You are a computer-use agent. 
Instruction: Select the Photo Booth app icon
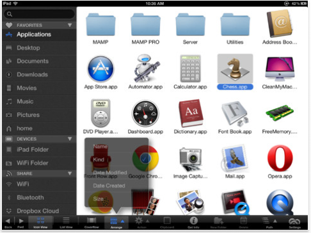click(145, 202)
